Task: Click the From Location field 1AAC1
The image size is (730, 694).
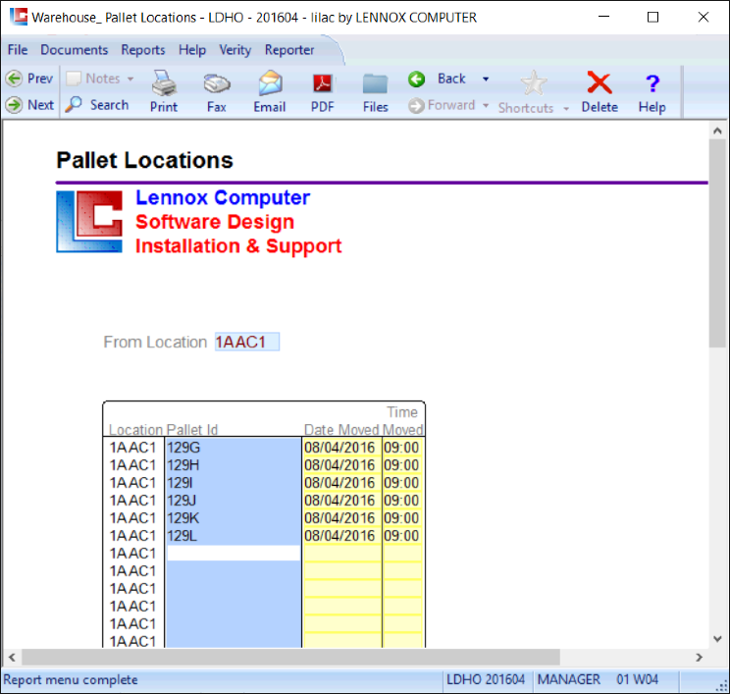Action: pyautogui.click(x=246, y=342)
